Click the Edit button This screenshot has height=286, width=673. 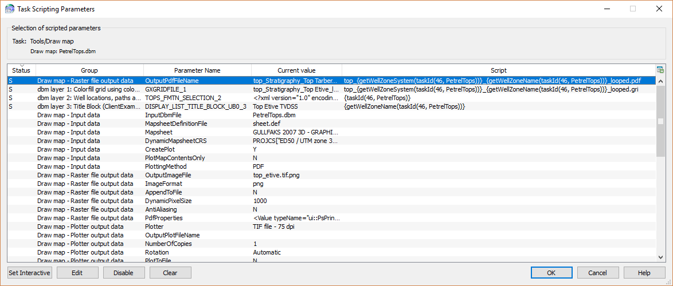[77, 273]
